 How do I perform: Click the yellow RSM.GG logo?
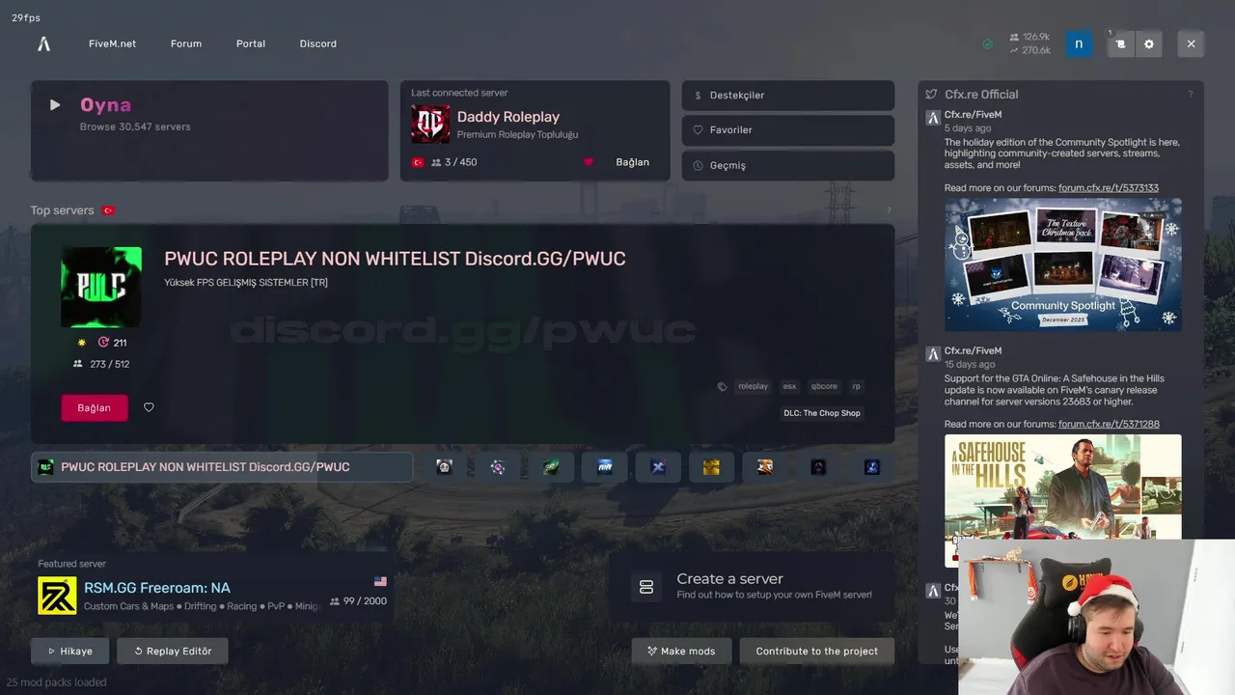tap(57, 596)
